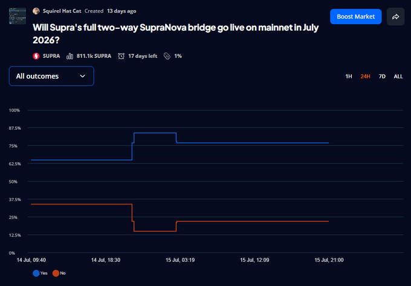Click the volume bars icon
This screenshot has width=411, height=286.
tap(70, 56)
